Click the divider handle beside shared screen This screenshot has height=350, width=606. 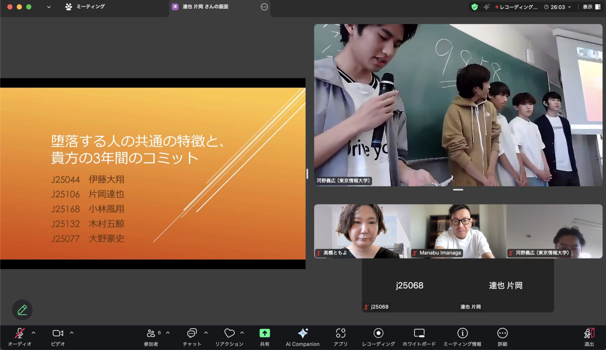pyautogui.click(x=307, y=174)
